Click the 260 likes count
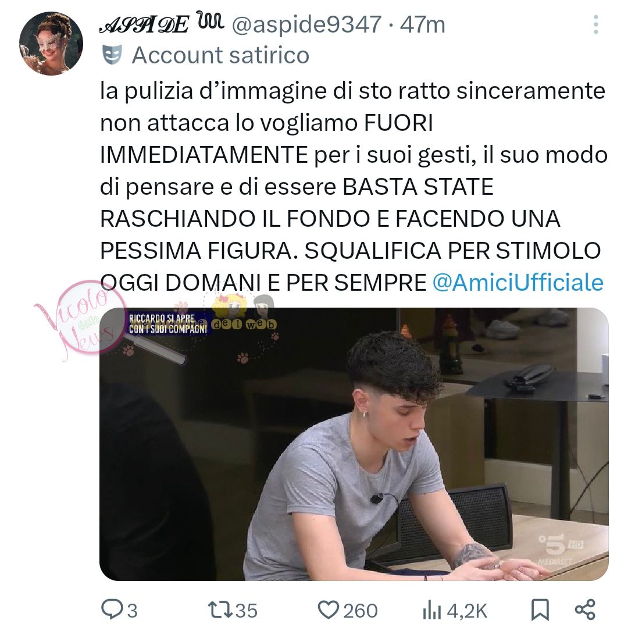Screen dimensions: 628x638 [x=361, y=611]
